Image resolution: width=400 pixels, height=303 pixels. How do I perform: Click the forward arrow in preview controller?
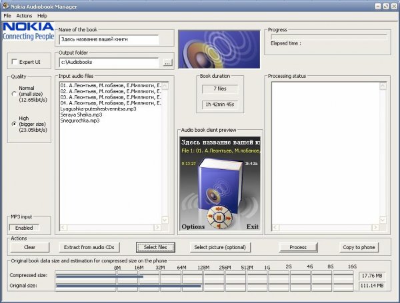(x=228, y=218)
